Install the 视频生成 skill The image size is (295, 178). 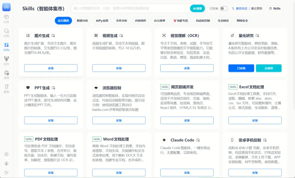(x=119, y=68)
